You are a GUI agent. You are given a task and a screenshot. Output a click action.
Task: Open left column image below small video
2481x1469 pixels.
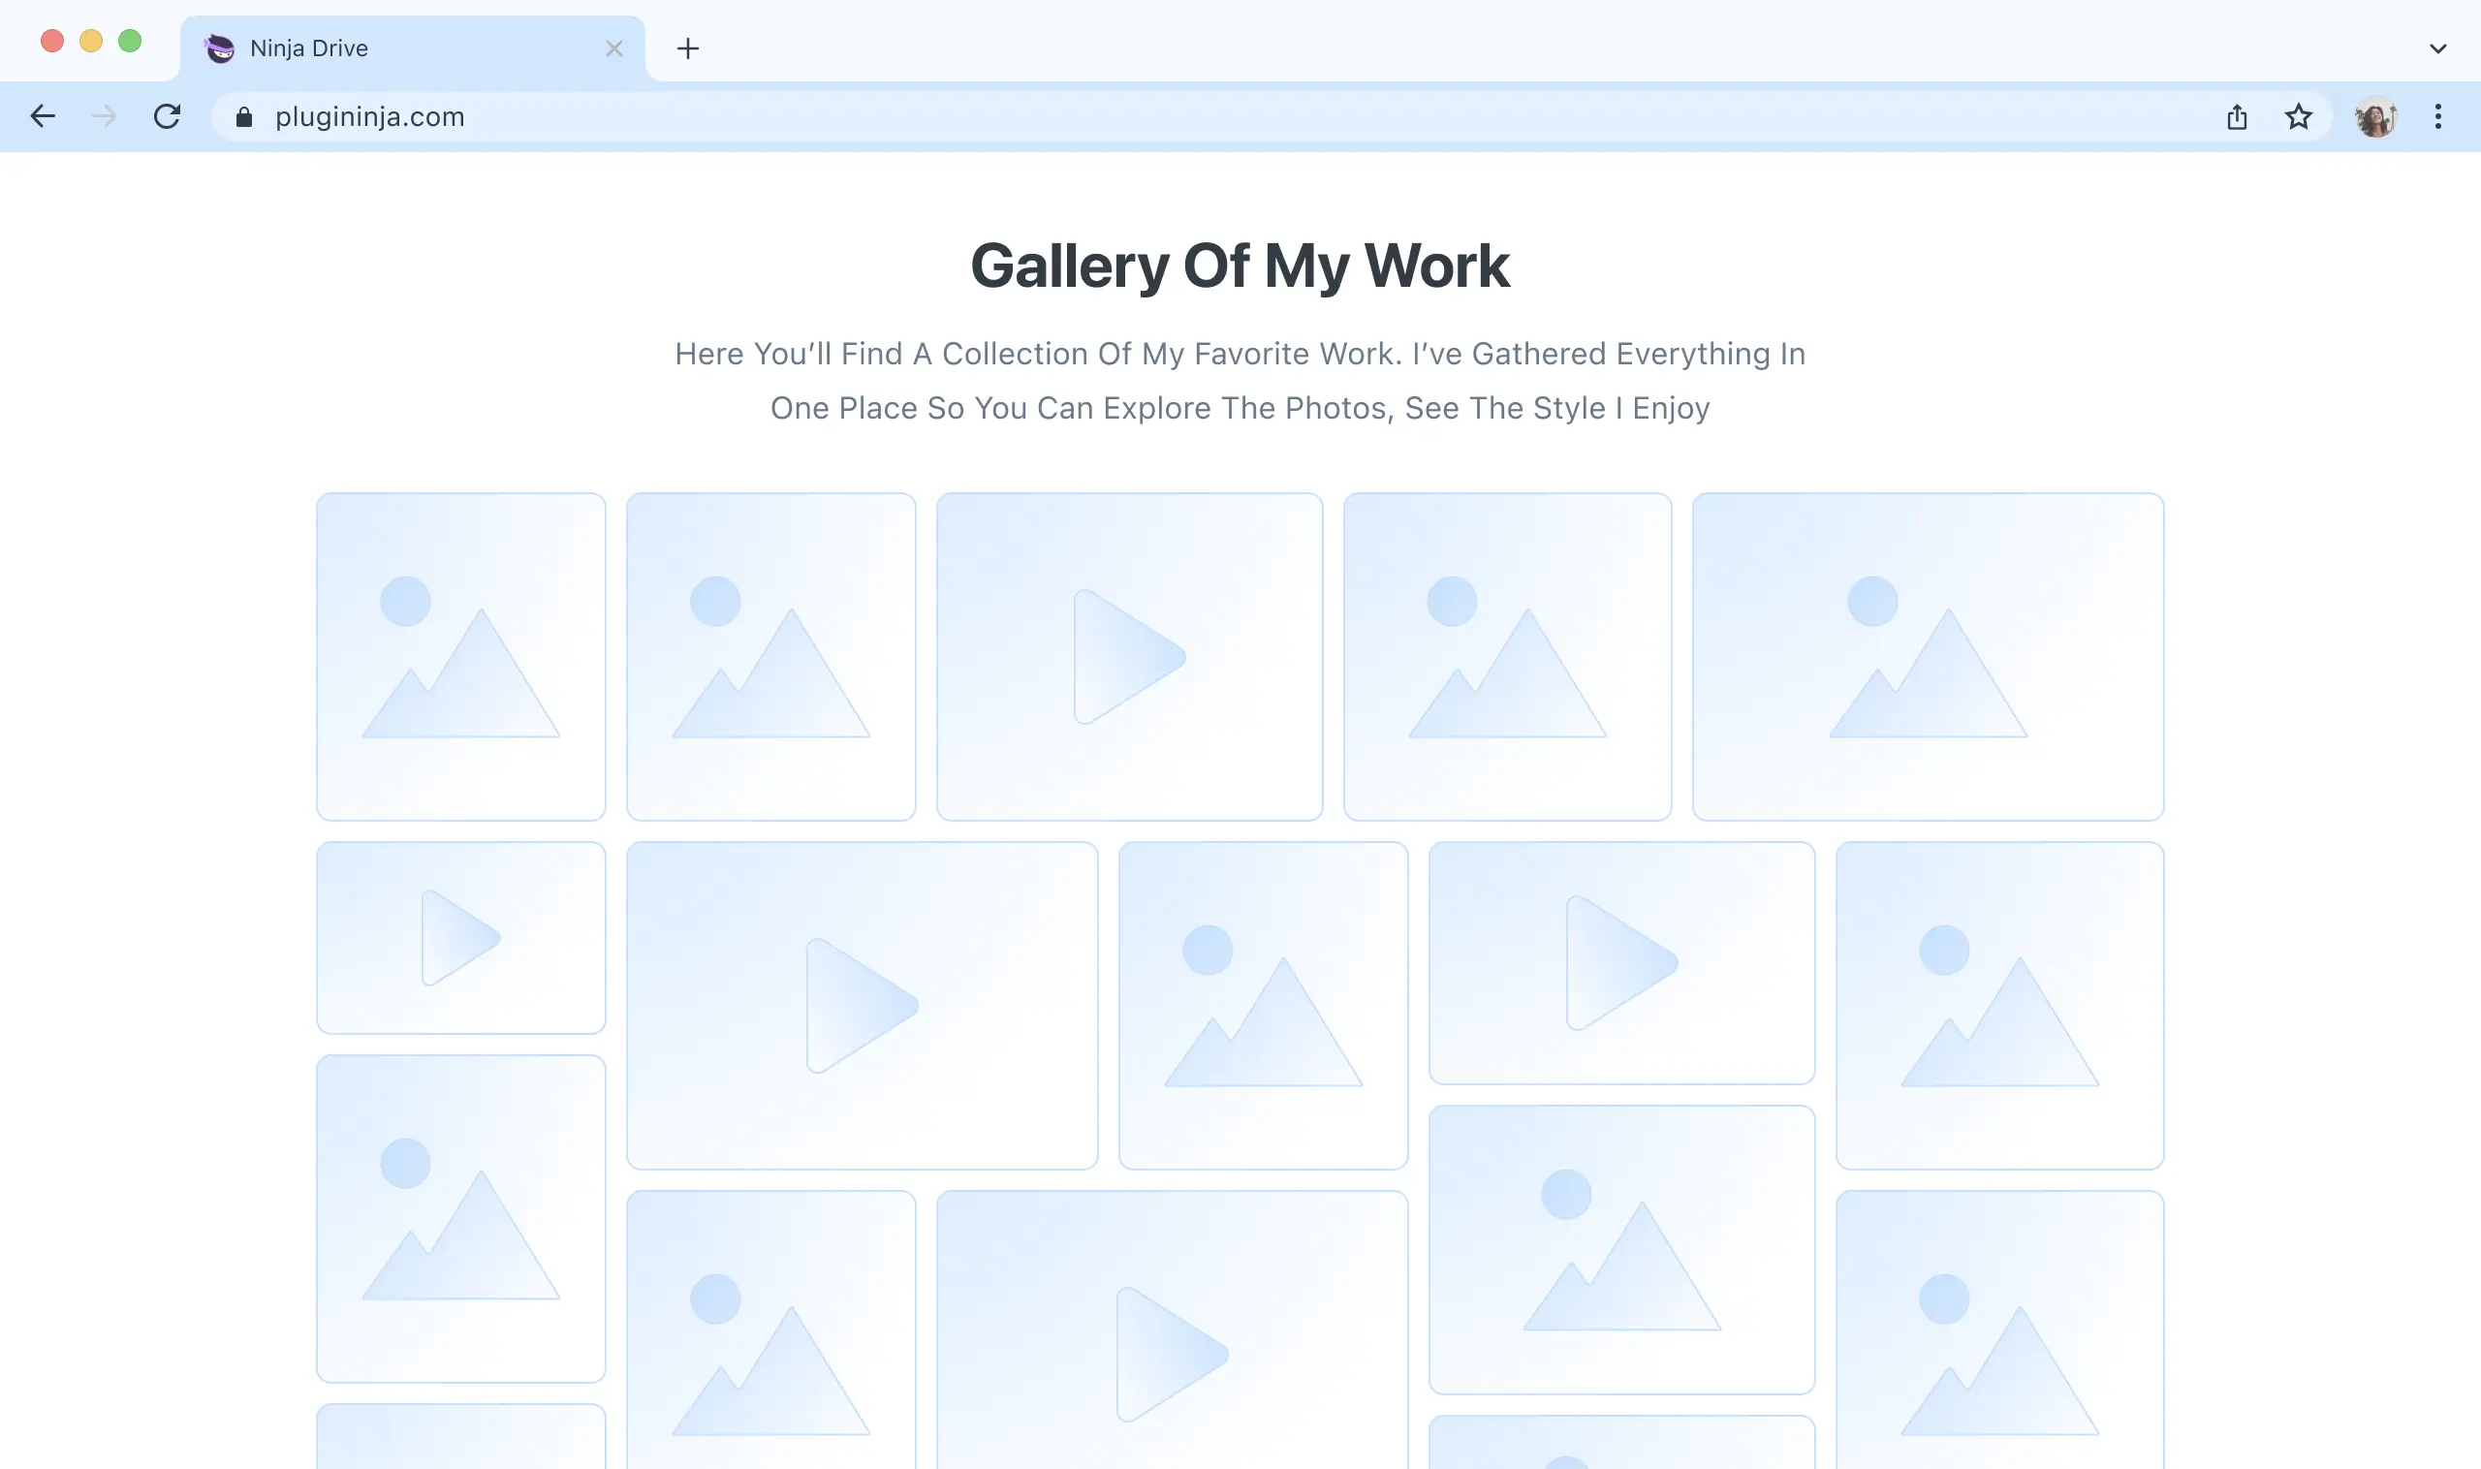(460, 1219)
